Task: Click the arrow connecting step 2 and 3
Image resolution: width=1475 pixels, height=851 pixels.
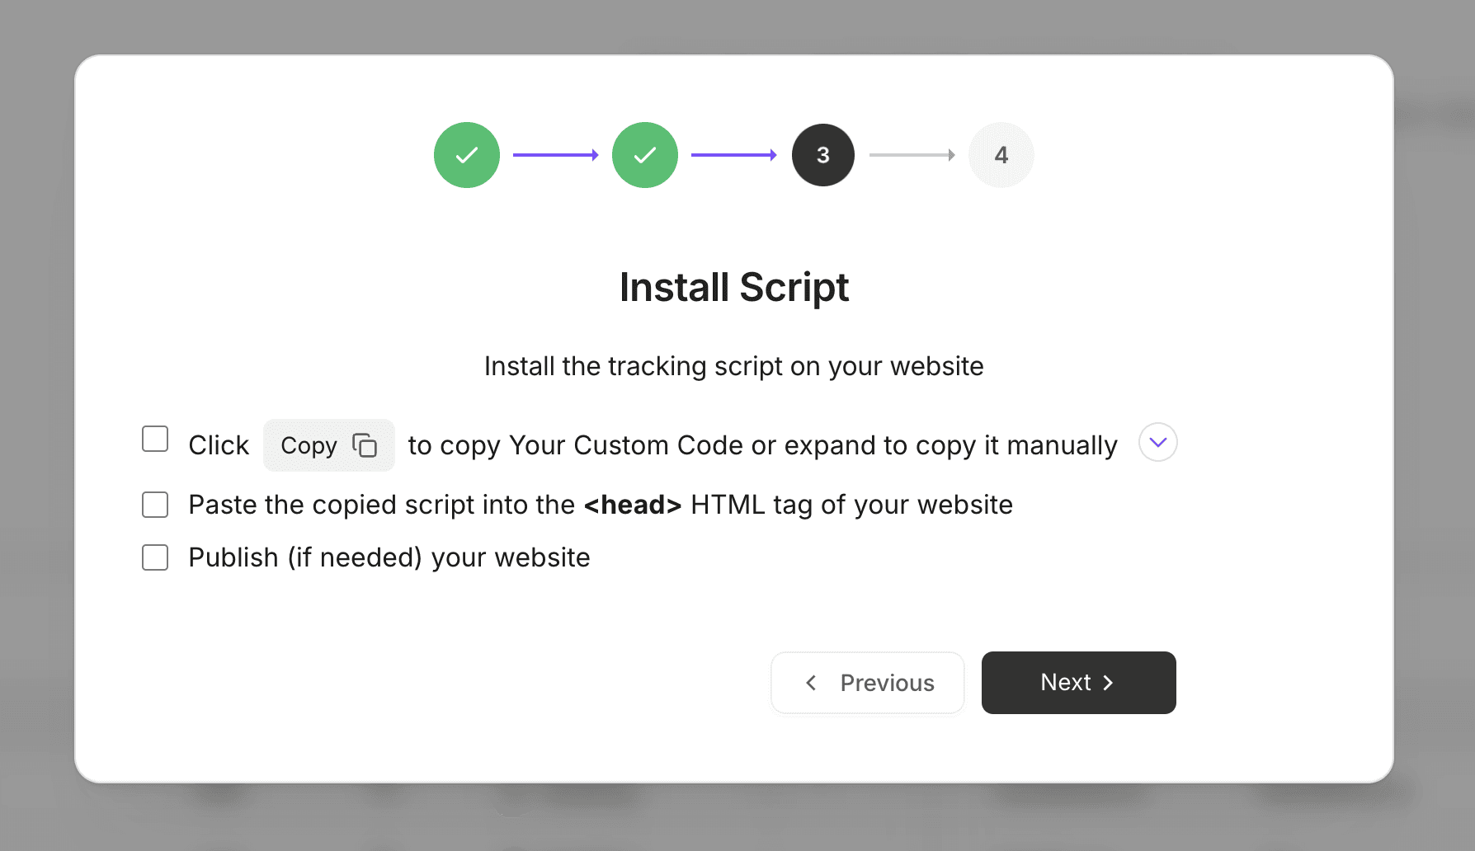Action: 733,154
